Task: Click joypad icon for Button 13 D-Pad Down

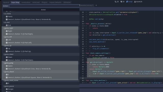Action: tap(7, 60)
